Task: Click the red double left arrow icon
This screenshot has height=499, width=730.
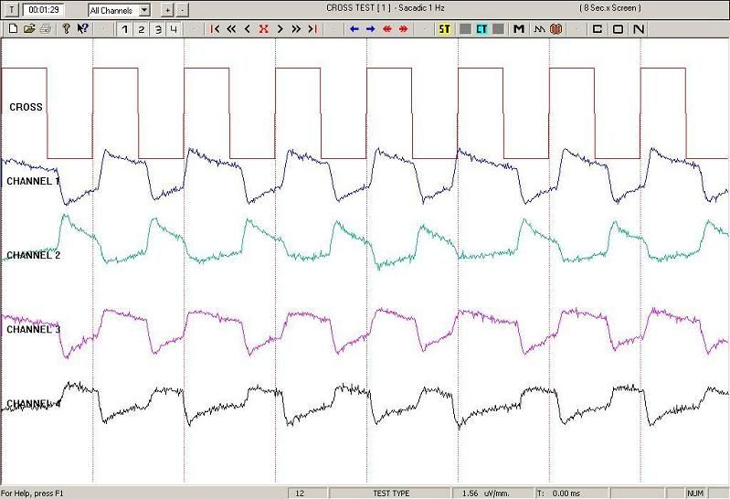Action: coord(386,29)
